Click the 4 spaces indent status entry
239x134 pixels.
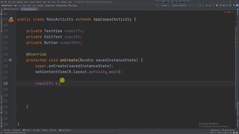[226, 133]
